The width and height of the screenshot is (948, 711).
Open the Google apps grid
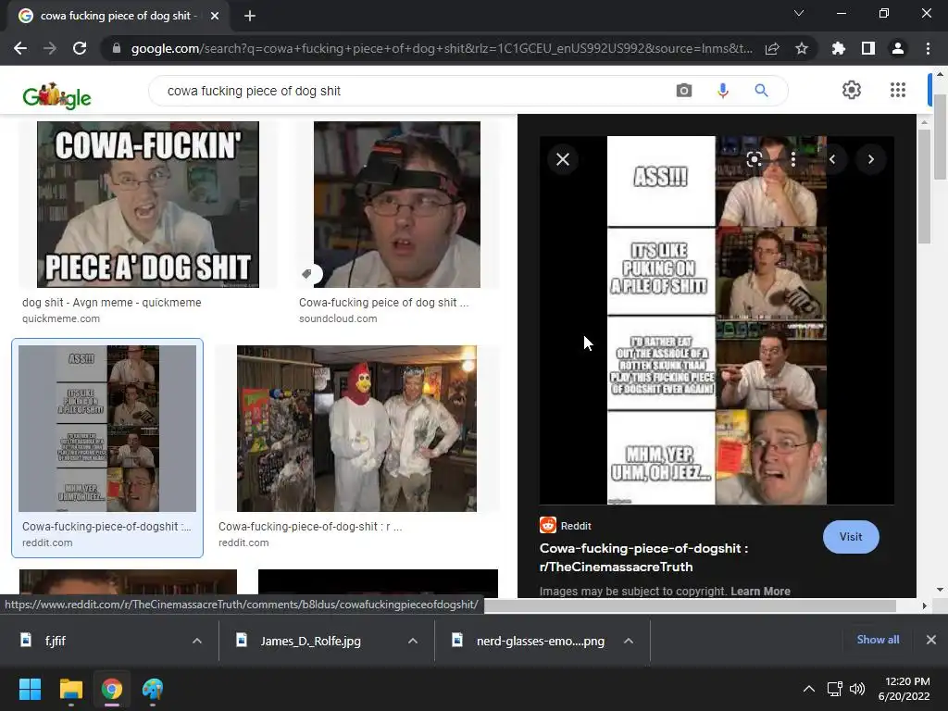pyautogui.click(x=898, y=90)
